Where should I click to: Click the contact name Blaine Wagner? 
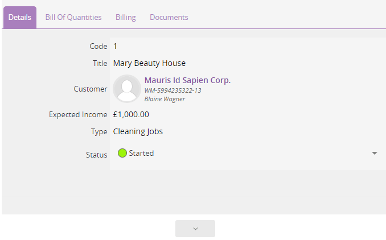(x=165, y=99)
